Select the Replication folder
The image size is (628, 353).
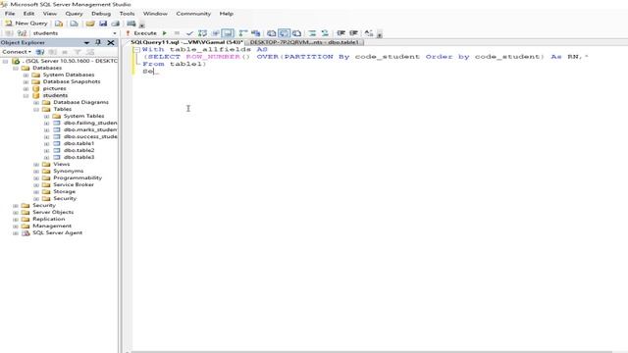(48, 220)
